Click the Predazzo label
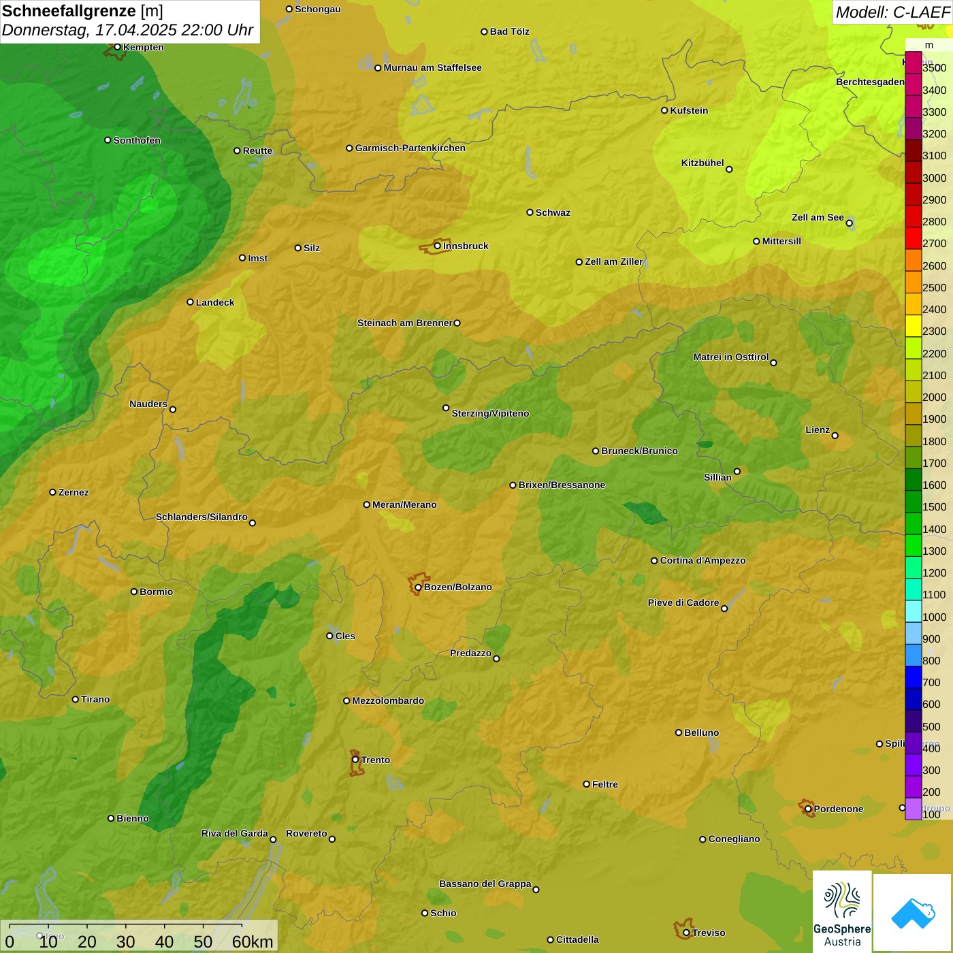This screenshot has width=953, height=953. point(470,653)
